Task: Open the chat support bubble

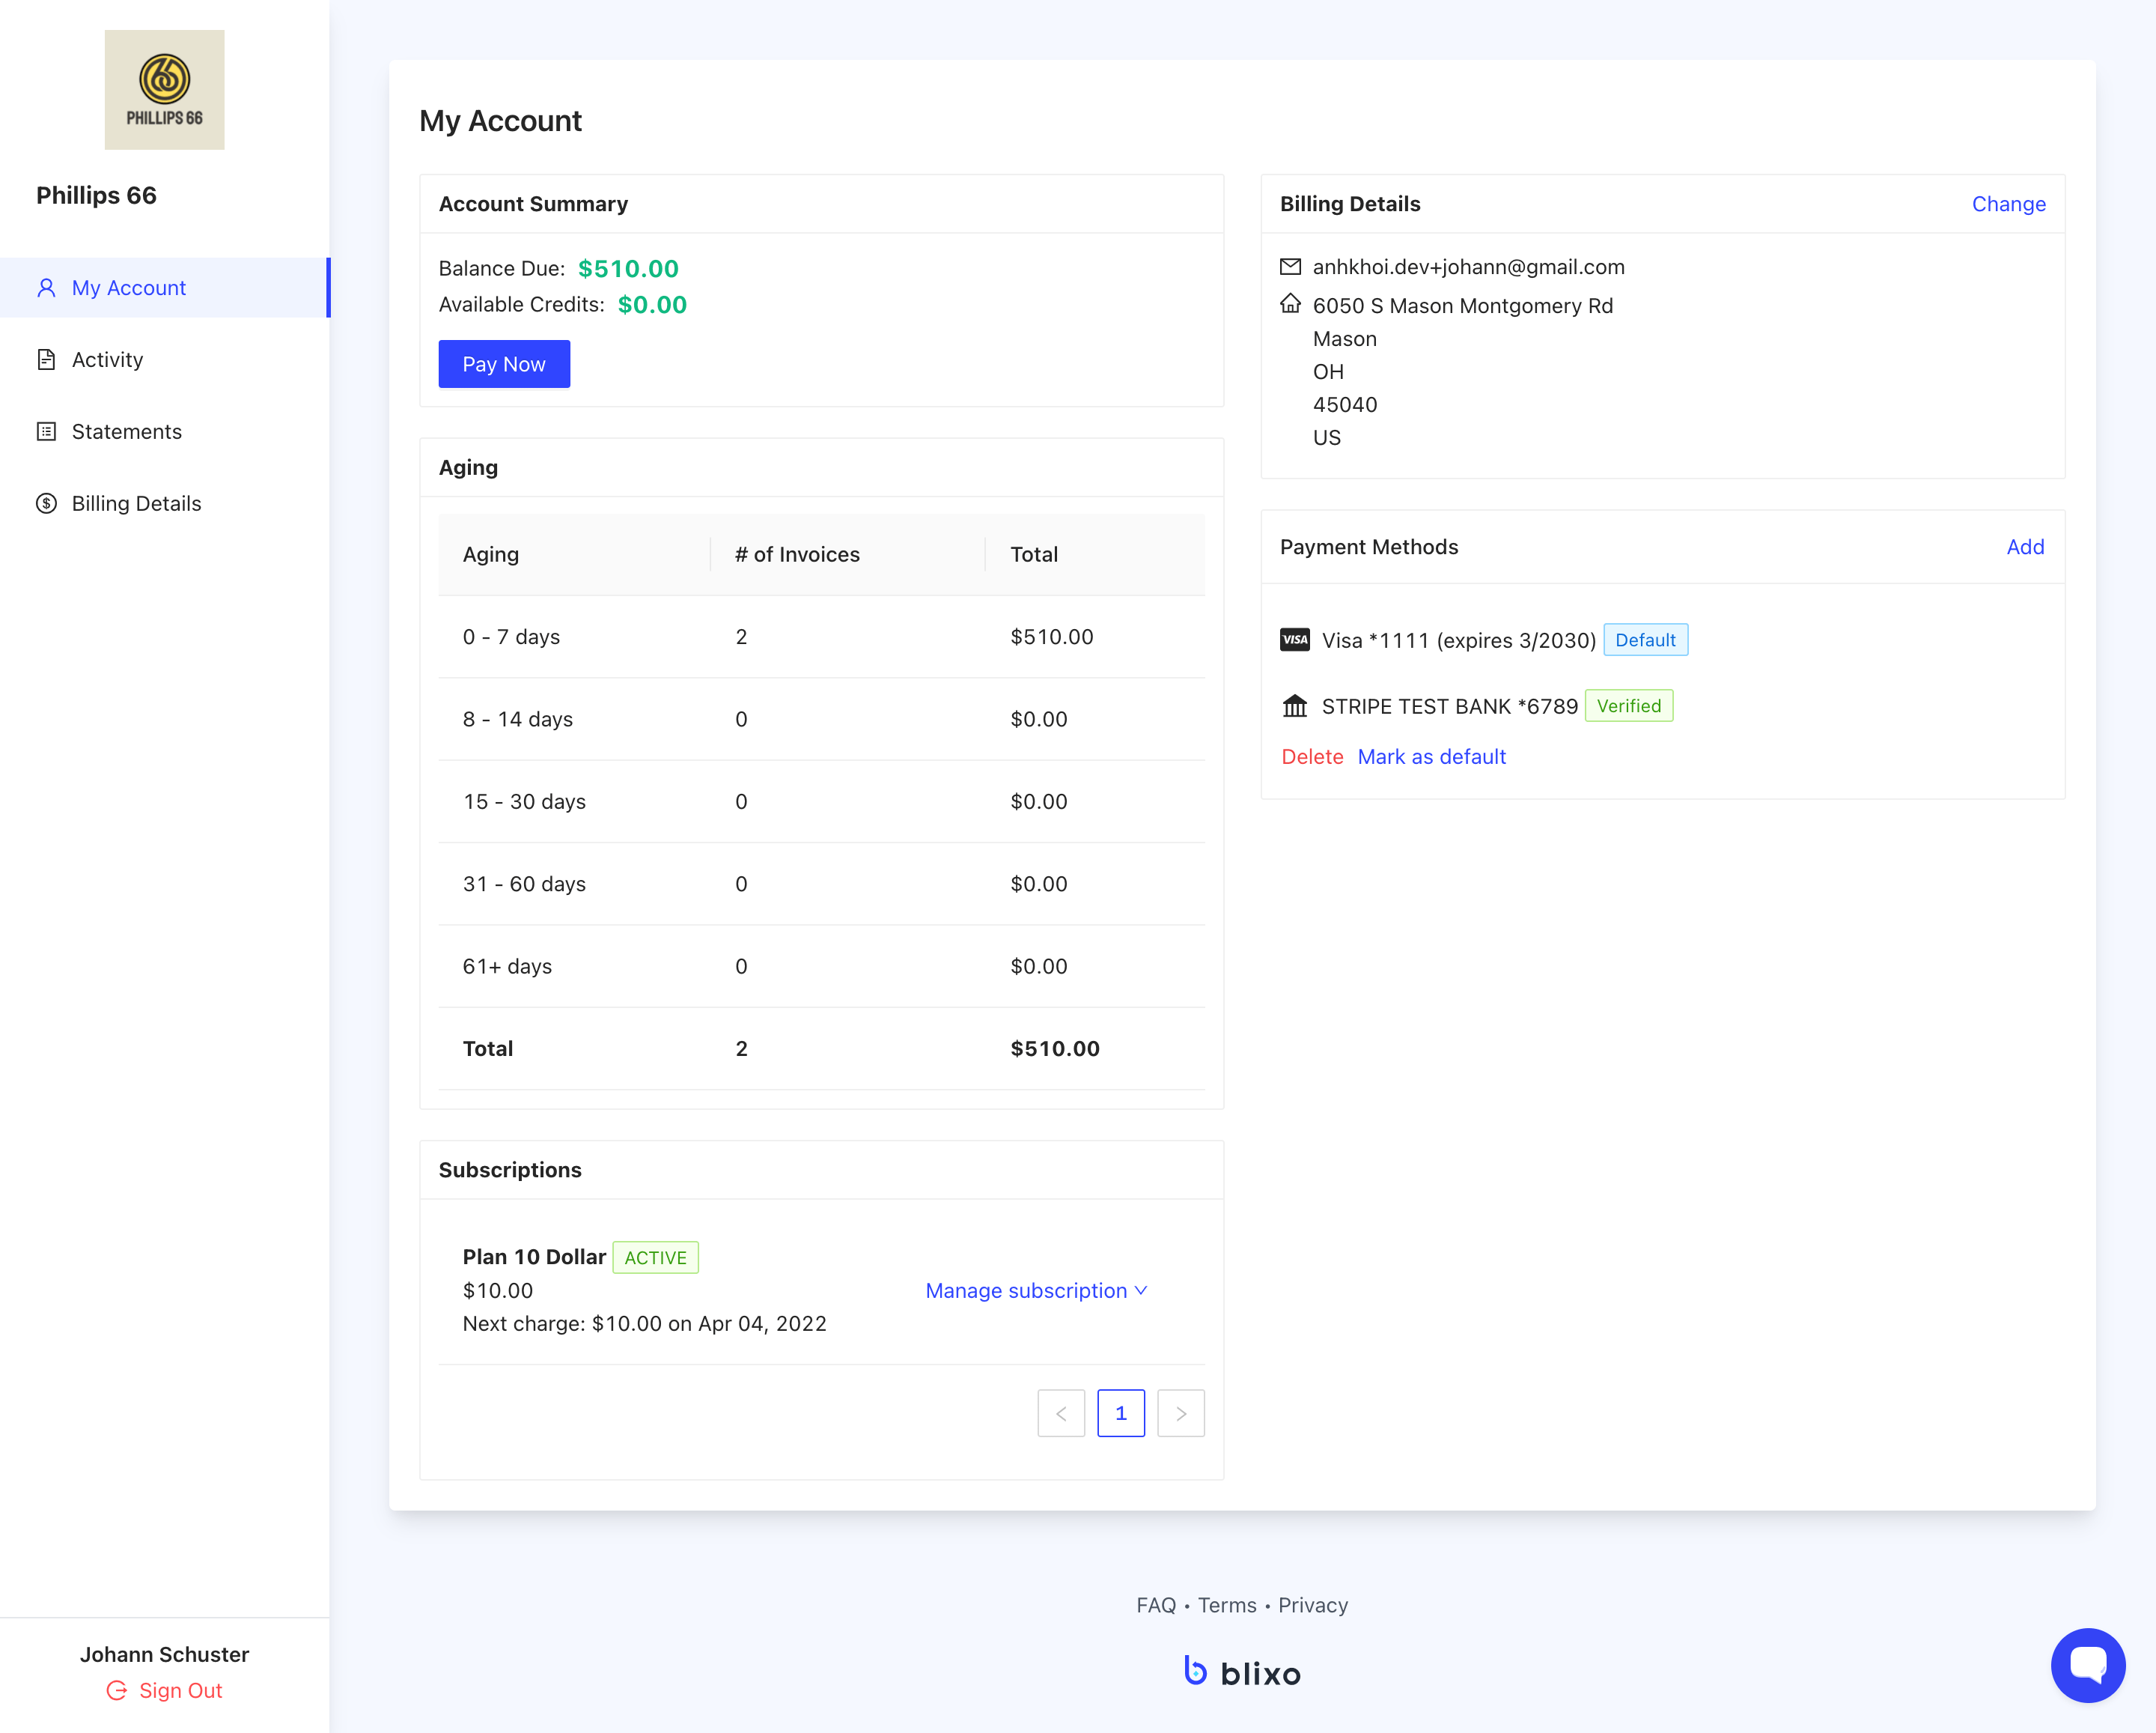Action: (x=2087, y=1664)
